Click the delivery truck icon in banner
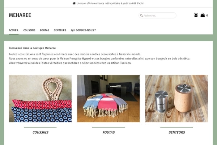The image size is (217, 145). (74, 3)
